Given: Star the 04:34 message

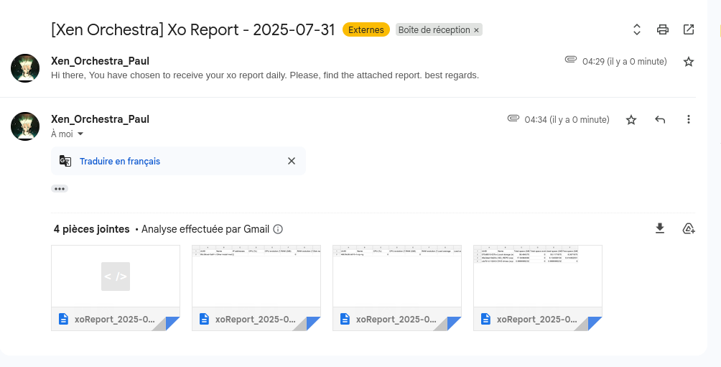Looking at the screenshot, I should point(631,120).
